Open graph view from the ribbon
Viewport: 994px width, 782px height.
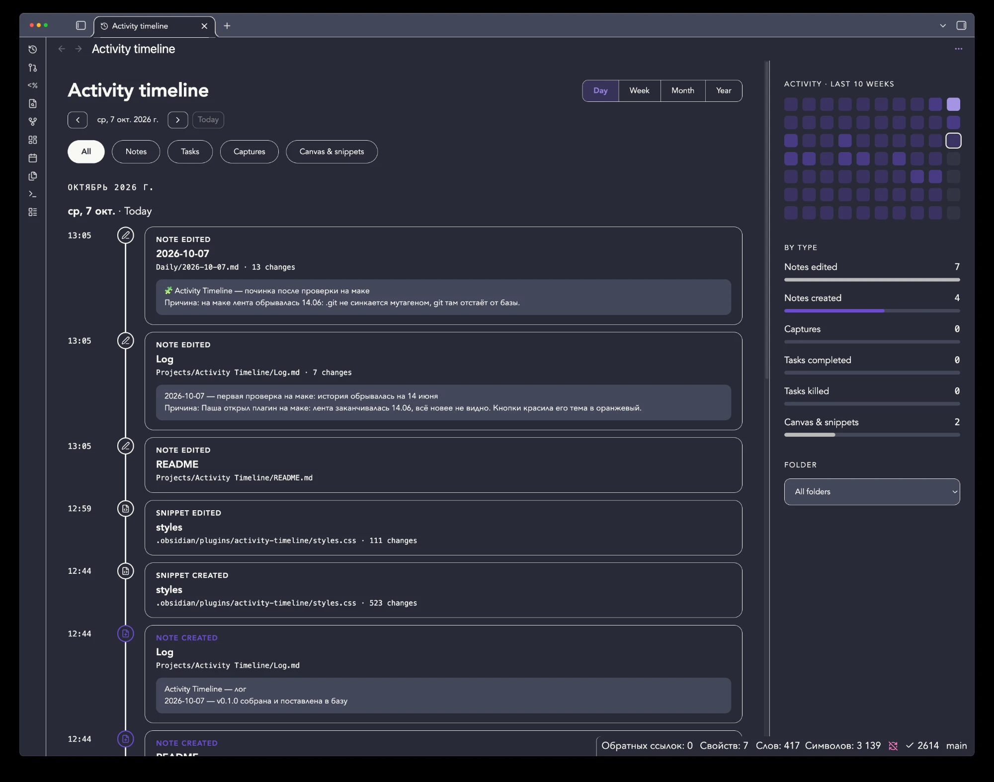33,122
